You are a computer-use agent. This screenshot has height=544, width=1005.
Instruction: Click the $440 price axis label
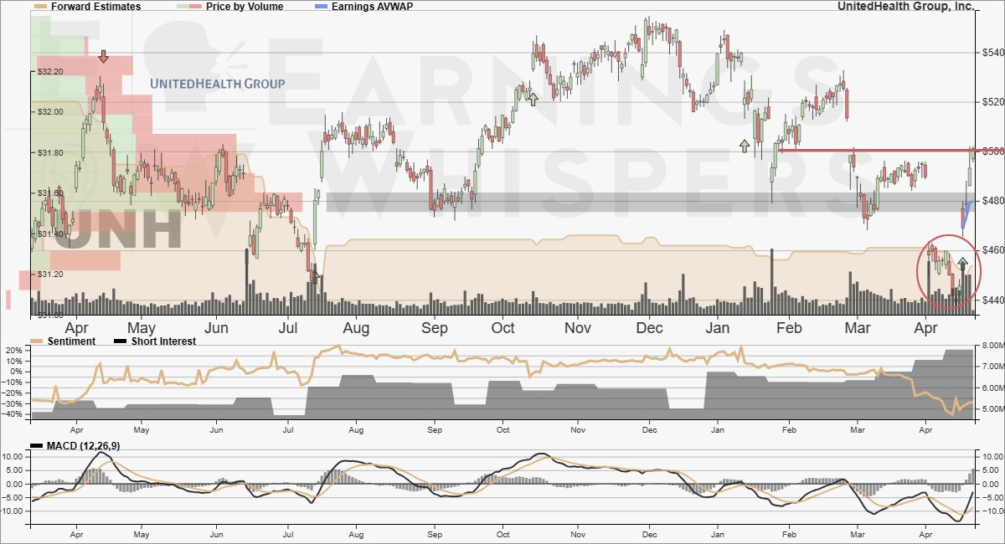point(992,300)
